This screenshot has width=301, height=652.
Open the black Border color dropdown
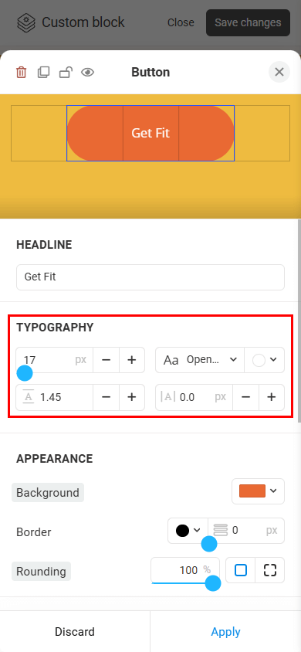tap(188, 531)
